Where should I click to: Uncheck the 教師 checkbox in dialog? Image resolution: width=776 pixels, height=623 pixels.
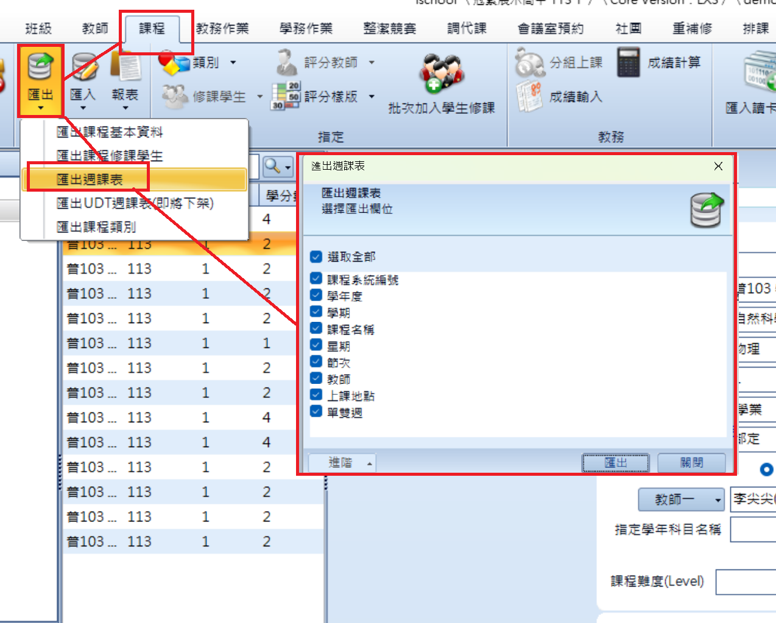[x=316, y=378]
